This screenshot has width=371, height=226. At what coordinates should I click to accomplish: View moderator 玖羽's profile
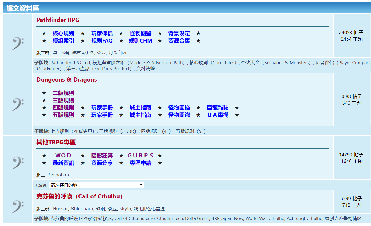(100, 209)
